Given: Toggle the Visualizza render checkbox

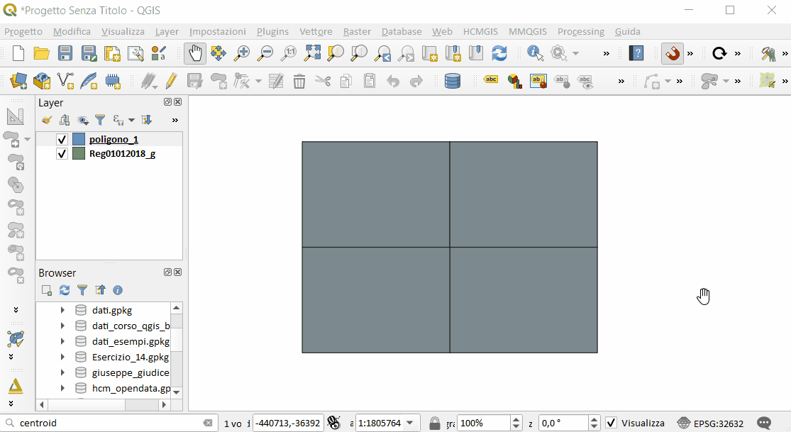Looking at the screenshot, I should pos(611,423).
